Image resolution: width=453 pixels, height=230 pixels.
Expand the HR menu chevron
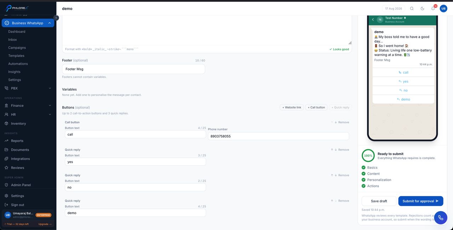pyautogui.click(x=50, y=114)
